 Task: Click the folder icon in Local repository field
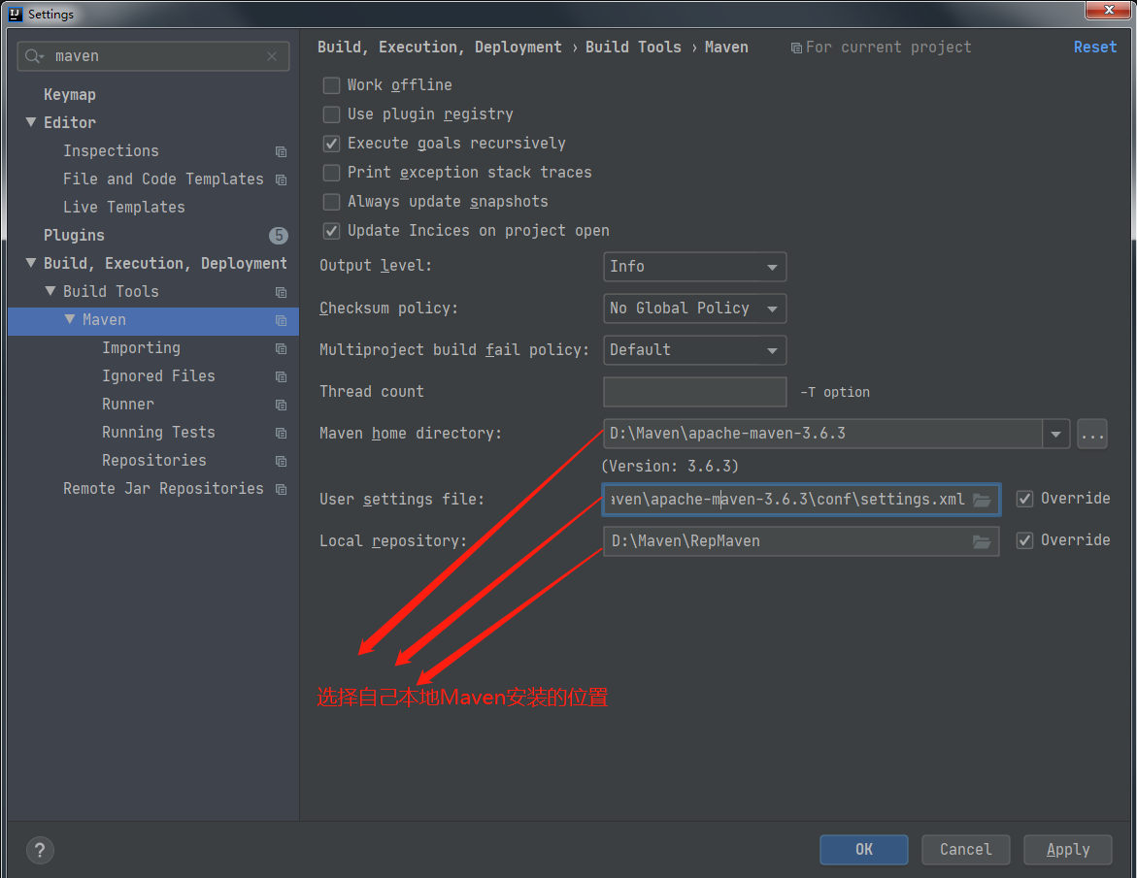(x=982, y=542)
